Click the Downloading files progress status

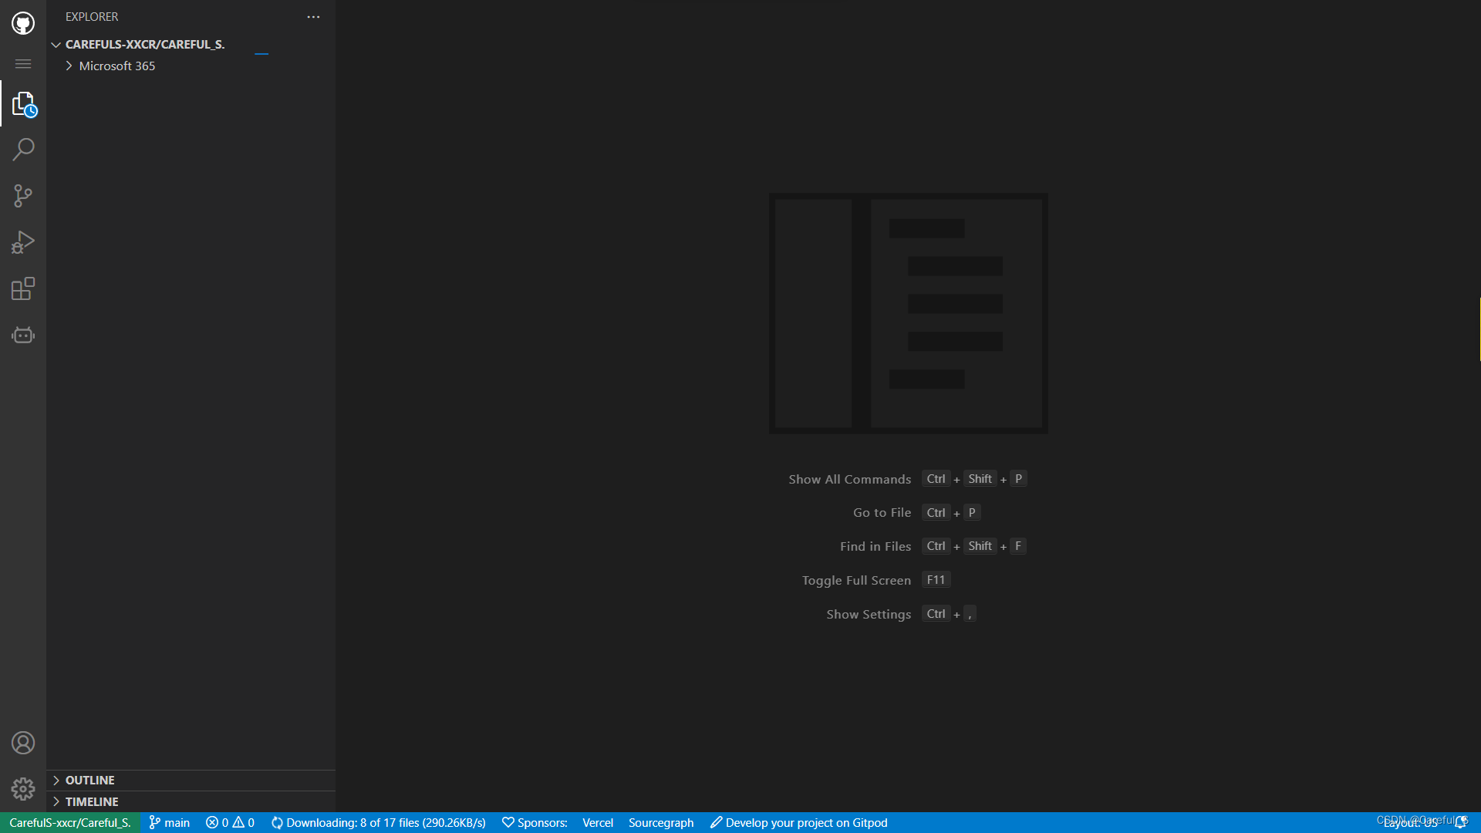pyautogui.click(x=379, y=823)
